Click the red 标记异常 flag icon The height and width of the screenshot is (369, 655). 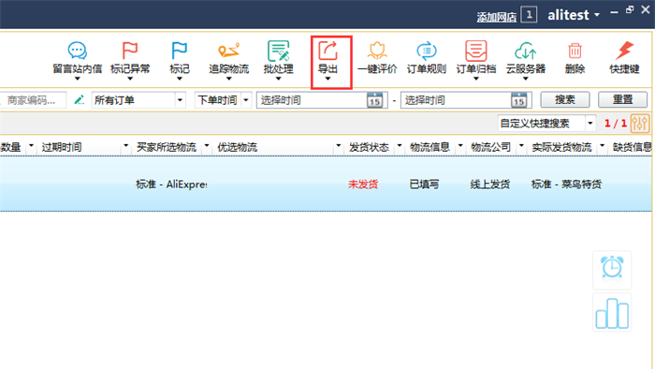click(x=130, y=51)
